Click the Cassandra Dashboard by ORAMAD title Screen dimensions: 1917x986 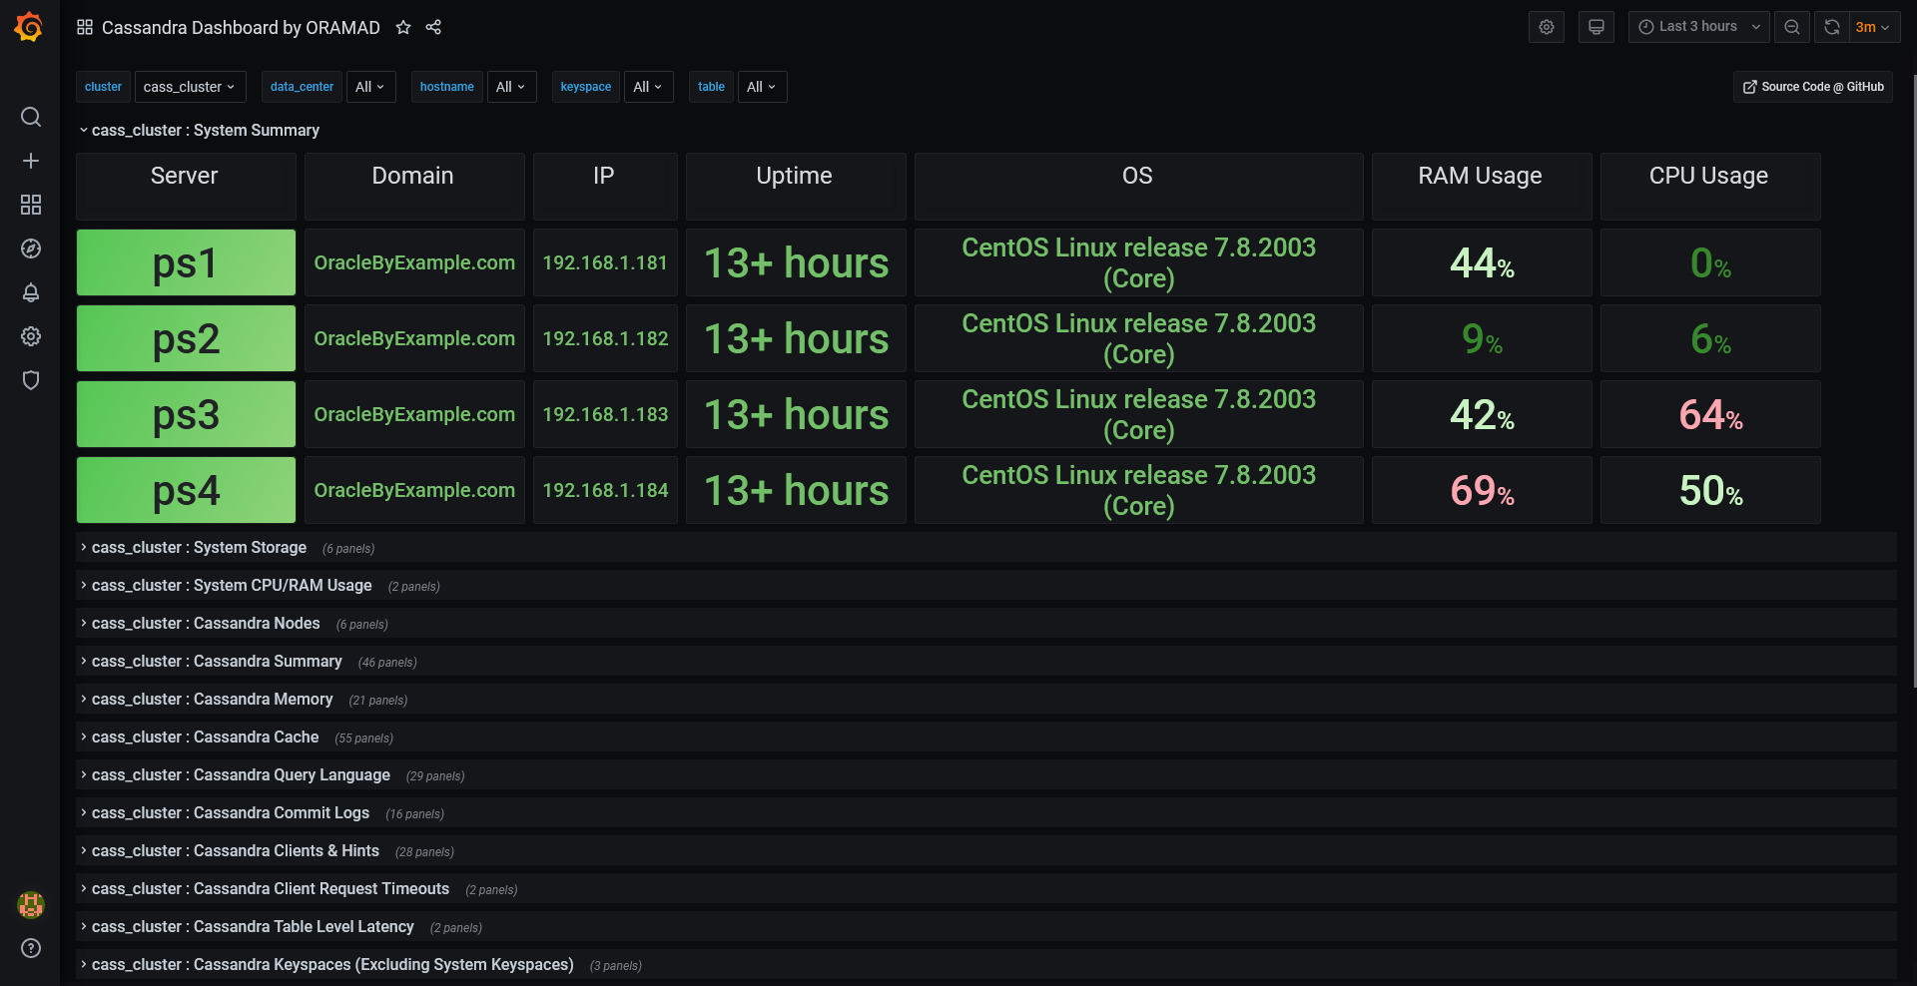(x=241, y=27)
